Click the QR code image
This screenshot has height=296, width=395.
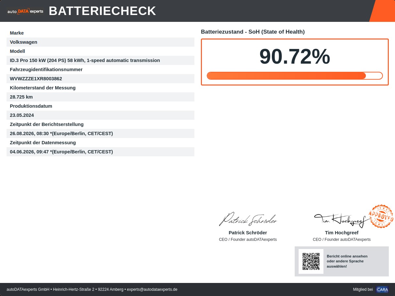311,261
